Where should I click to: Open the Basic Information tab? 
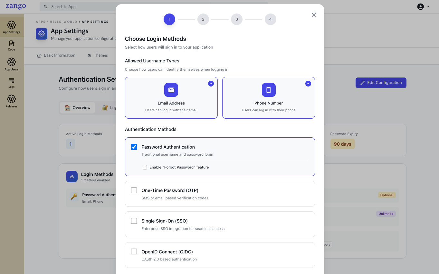pyautogui.click(x=56, y=55)
